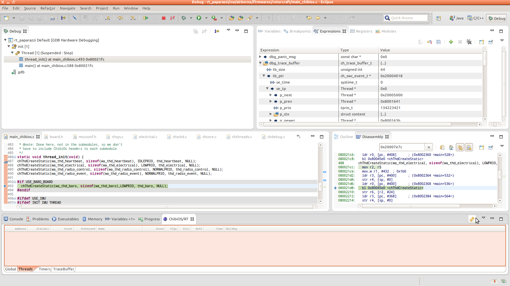Image resolution: width=510 pixels, height=286 pixels.
Task: Collapse Thread [1] node in Debug view
Action: 12,53
